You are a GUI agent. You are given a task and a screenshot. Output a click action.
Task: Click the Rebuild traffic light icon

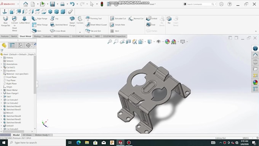pyautogui.click(x=102, y=4)
